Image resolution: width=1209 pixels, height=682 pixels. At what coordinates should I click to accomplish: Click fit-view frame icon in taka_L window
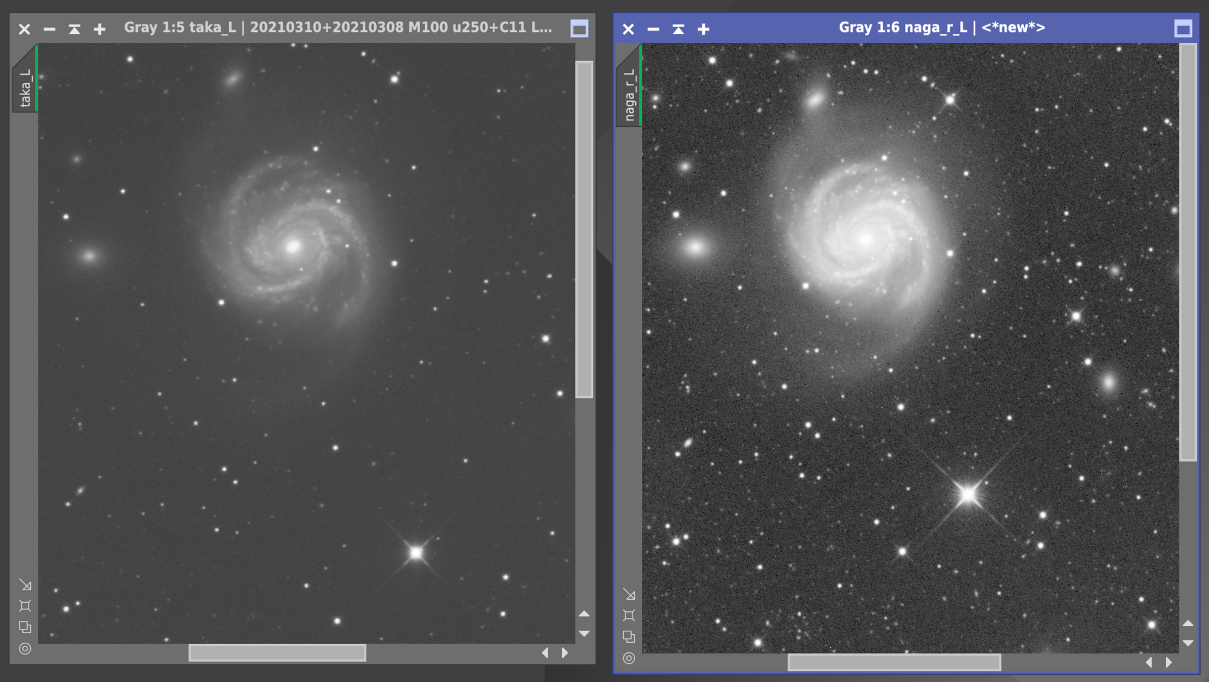[x=25, y=606]
